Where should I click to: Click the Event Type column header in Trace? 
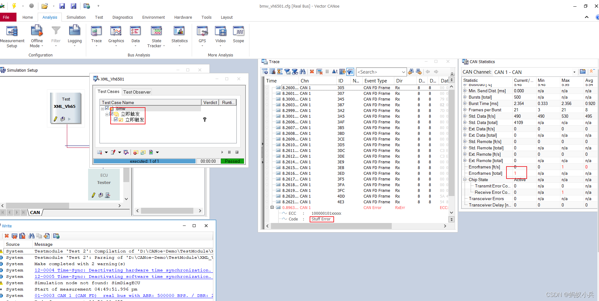tap(376, 81)
